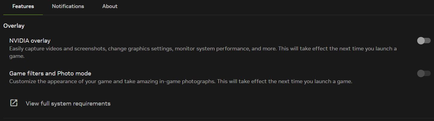This screenshot has height=121, width=434.
Task: Click the Overlay section heading
Action: pyautogui.click(x=14, y=26)
